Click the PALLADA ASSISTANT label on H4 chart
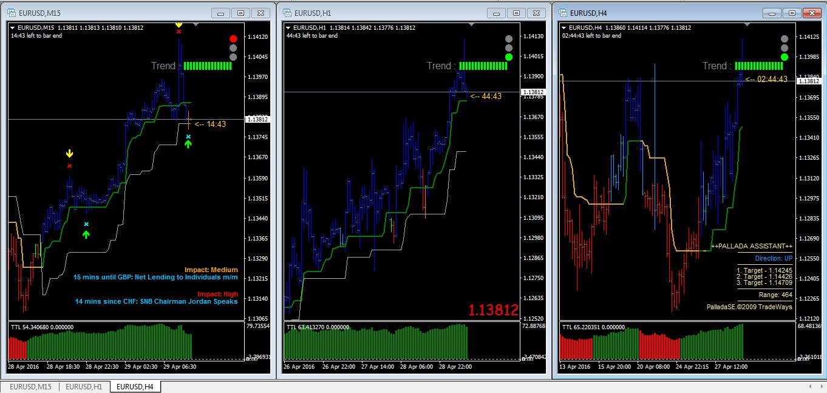This screenshot has height=393, width=827. pos(752,246)
